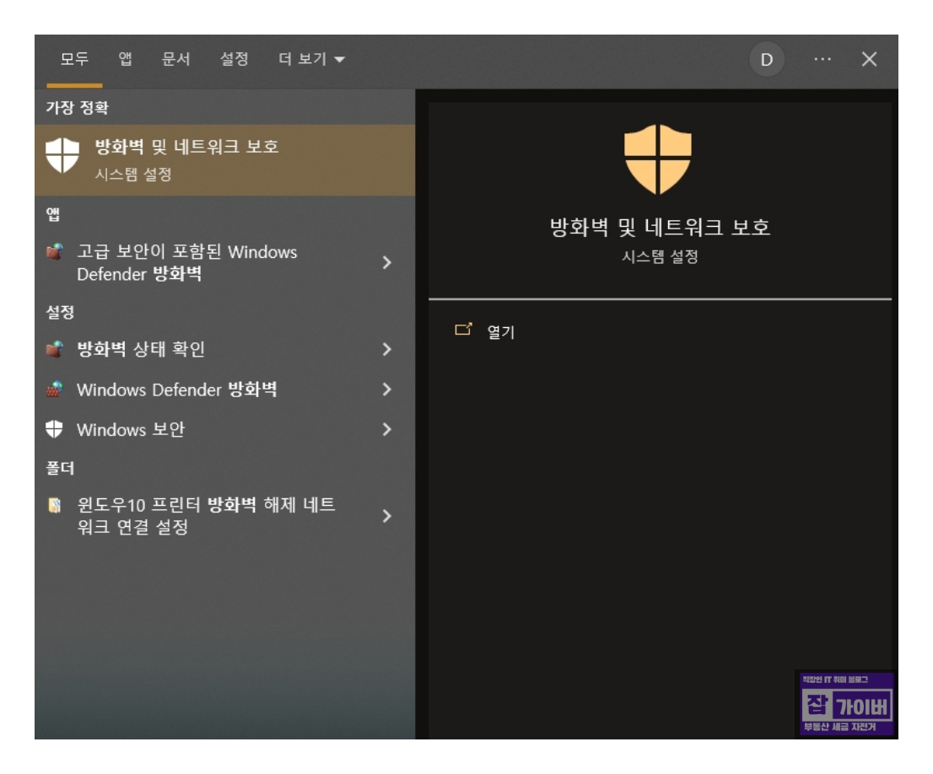Click the brick wall icon beside Windows Defender 방화벽
The image size is (933, 774).
click(x=55, y=390)
